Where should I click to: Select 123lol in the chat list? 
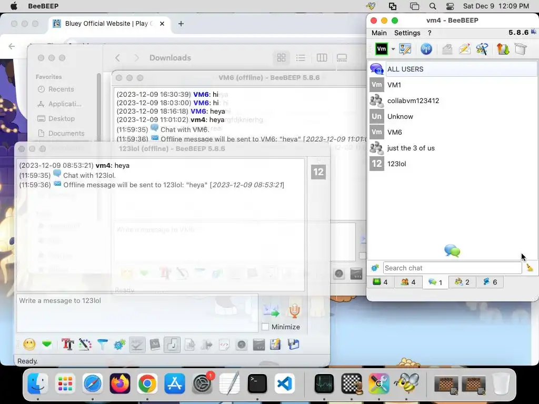coord(452,164)
